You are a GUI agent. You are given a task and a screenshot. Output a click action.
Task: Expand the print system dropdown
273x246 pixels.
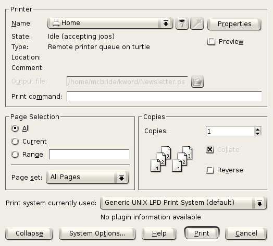click(183, 203)
